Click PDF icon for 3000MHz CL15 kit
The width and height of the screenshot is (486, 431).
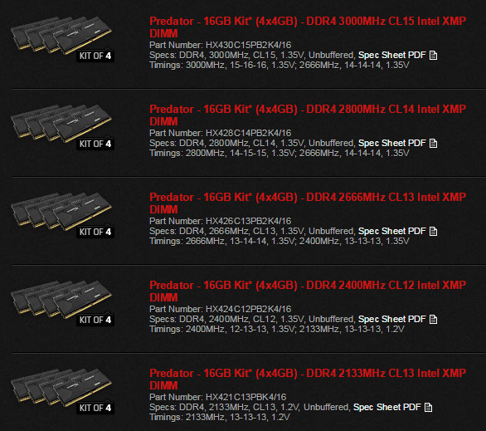click(433, 56)
